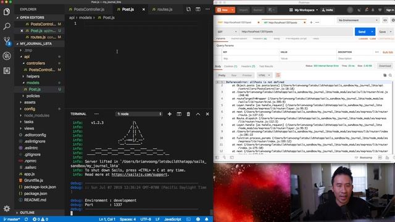Open the Debug view icon in activity bar
The image size is (395, 222).
coord(7,56)
